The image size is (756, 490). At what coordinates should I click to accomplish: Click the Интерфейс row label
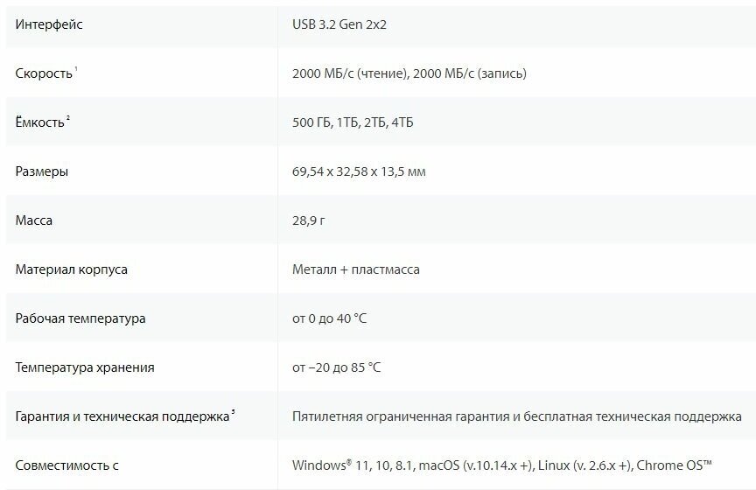(49, 24)
